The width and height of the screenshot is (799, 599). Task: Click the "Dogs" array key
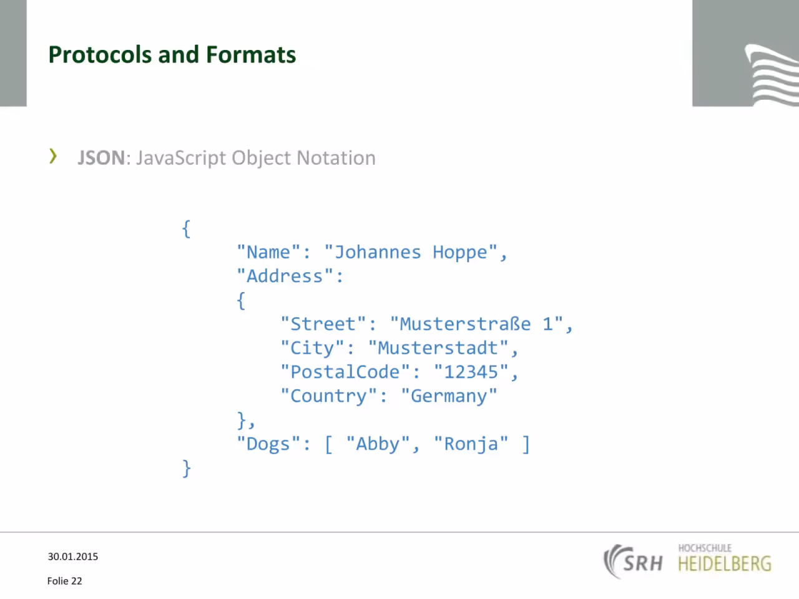coord(269,444)
